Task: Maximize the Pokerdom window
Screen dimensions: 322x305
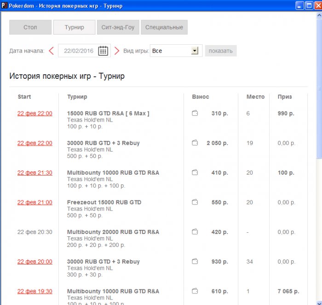Action: click(x=309, y=6)
